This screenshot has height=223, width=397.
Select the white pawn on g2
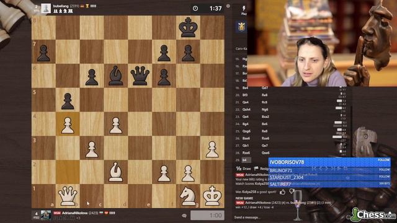pyautogui.click(x=188, y=173)
